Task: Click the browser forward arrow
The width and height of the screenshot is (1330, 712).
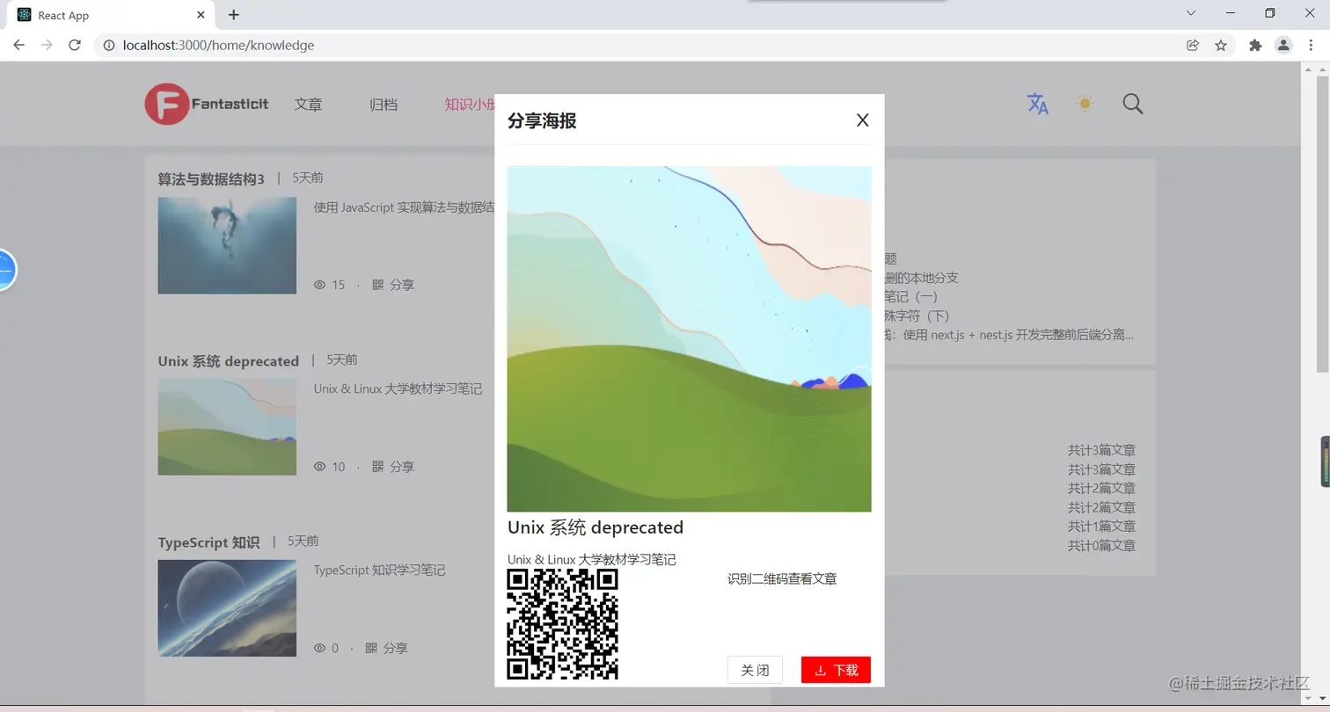Action: (47, 45)
